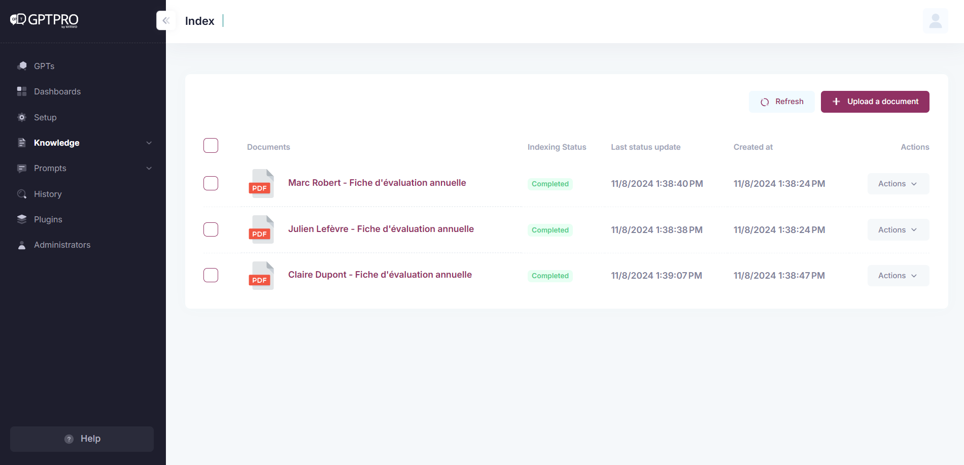This screenshot has height=465, width=964.
Task: Tick the select-all documents checkbox
Action: coord(211,145)
